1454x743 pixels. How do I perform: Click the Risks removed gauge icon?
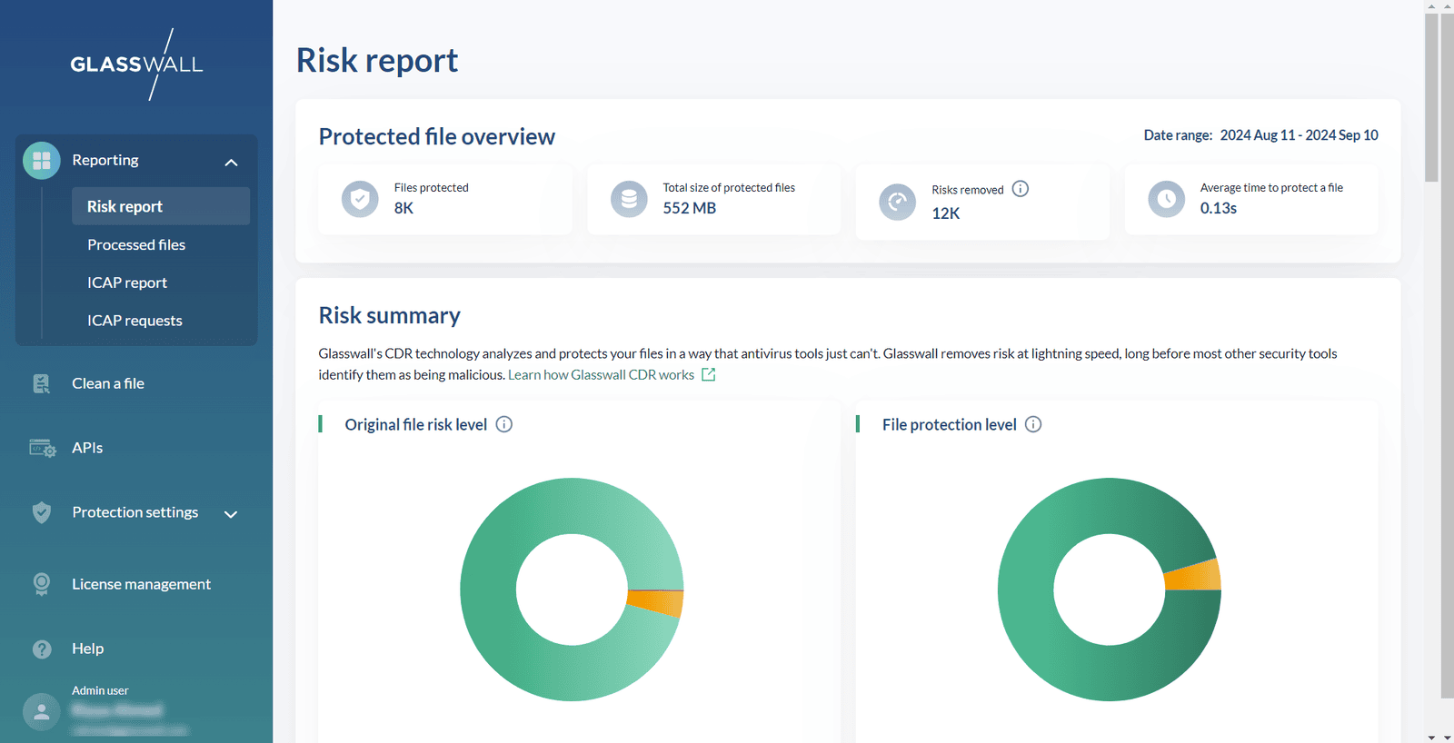[x=898, y=202]
